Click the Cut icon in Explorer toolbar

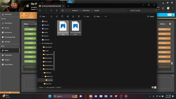click(51, 16)
